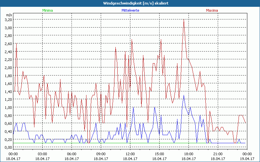Select the blue Mittelwerte legend label
260x162 pixels.
click(130, 10)
